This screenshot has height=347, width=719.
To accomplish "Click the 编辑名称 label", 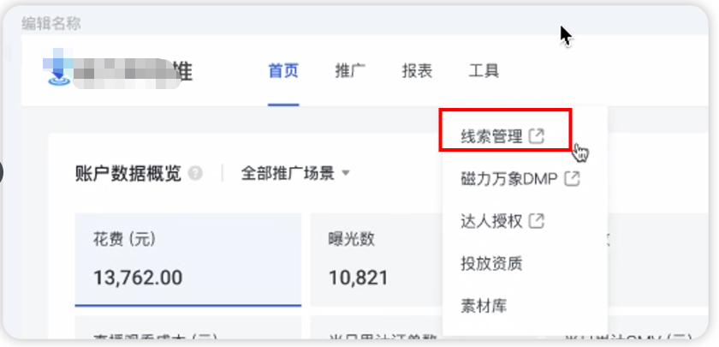I will point(51,24).
